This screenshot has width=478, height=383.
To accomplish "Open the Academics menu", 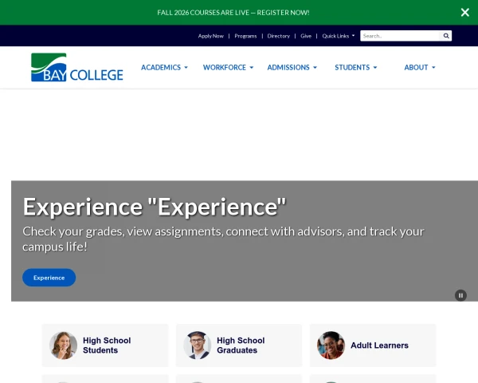I will pyautogui.click(x=164, y=68).
